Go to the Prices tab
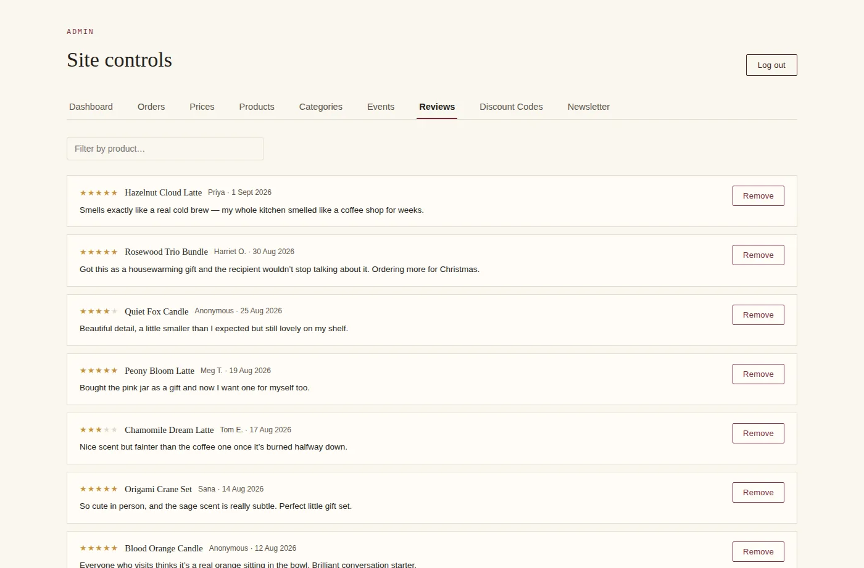The height and width of the screenshot is (568, 864). click(202, 107)
